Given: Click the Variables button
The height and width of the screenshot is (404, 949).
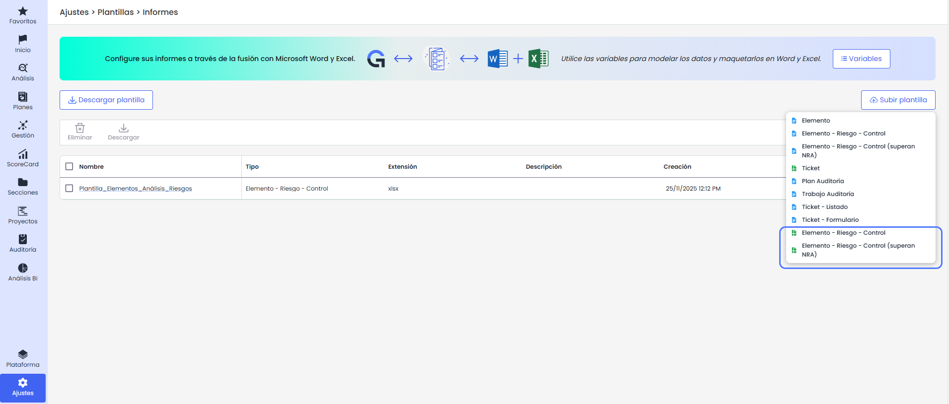Looking at the screenshot, I should (861, 59).
